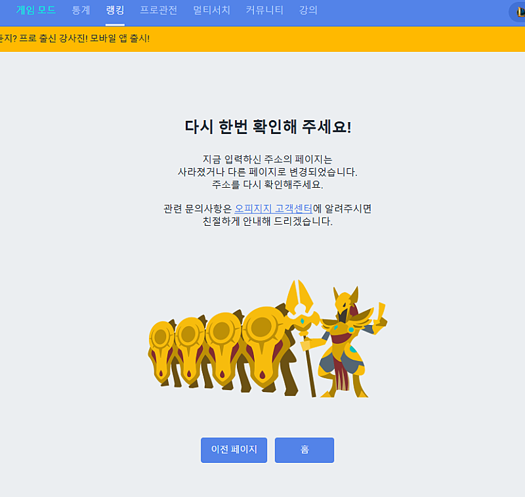Click the 오피지지 고객센터 link
Viewport: 525px width, 497px height.
[273, 209]
